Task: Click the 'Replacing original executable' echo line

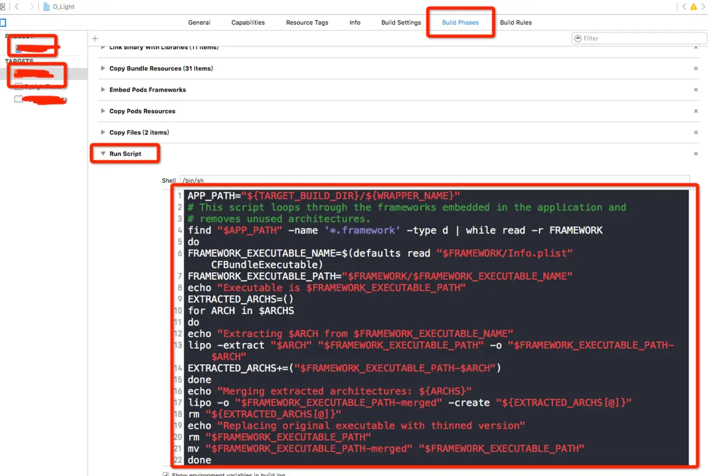Action: [356, 425]
